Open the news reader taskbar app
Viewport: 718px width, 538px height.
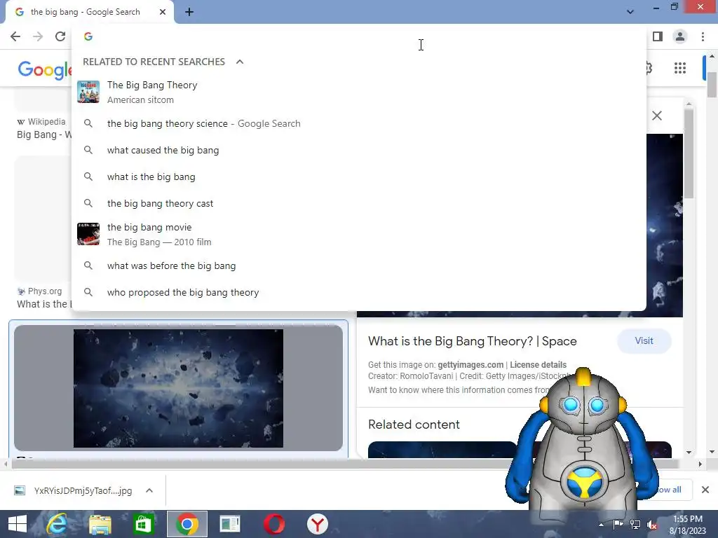click(x=230, y=524)
